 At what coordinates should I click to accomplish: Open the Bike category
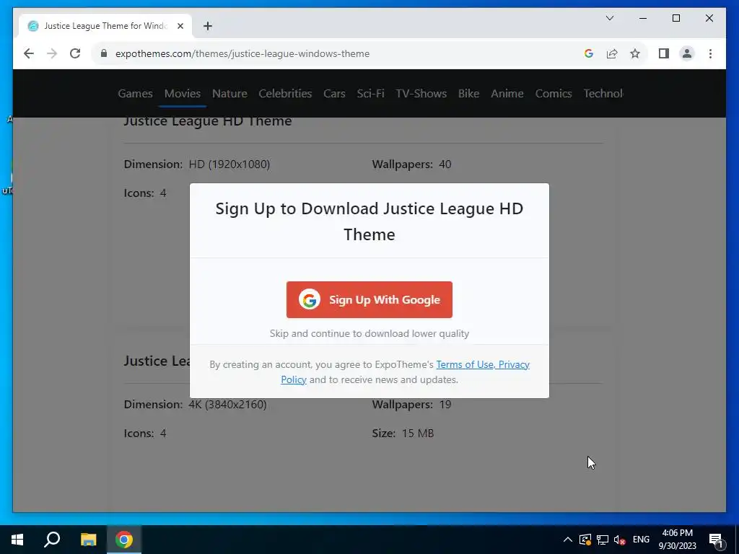[468, 93]
